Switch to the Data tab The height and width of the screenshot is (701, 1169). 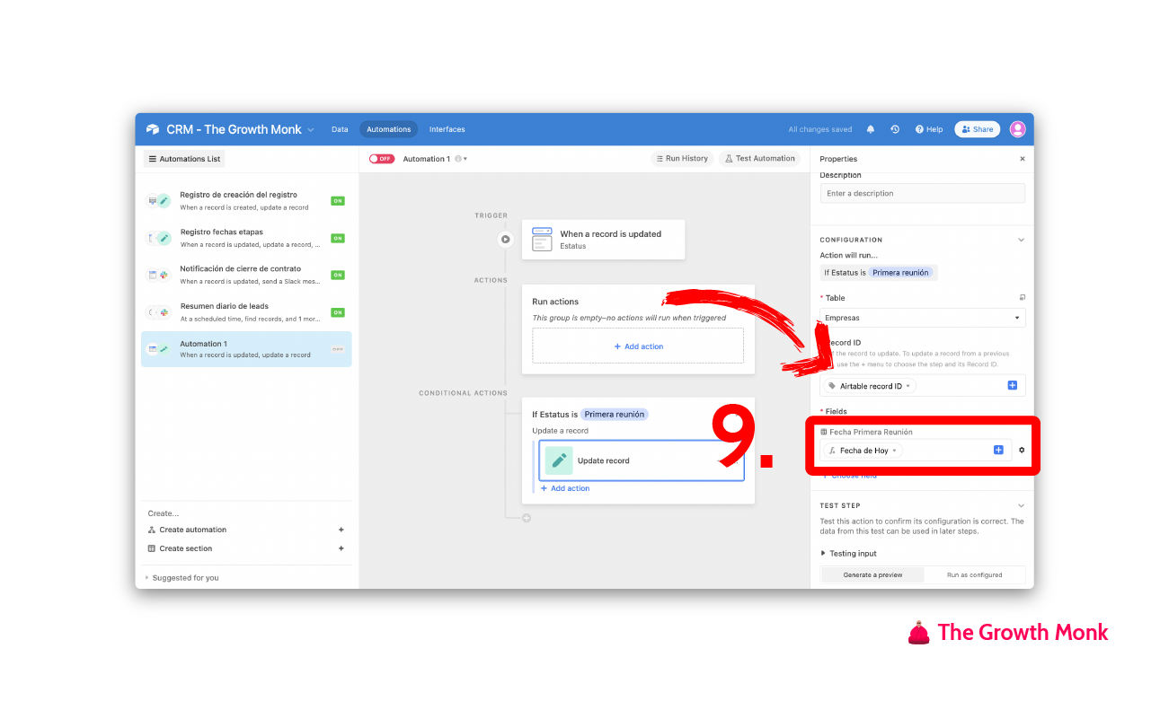click(x=340, y=129)
